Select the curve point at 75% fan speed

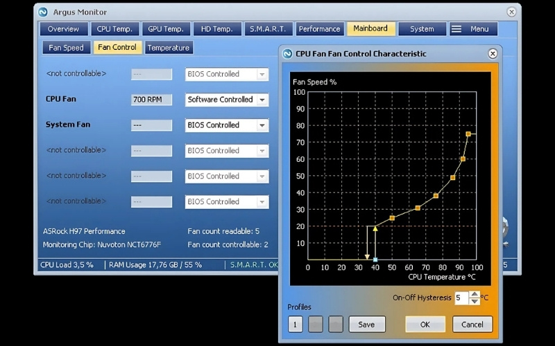468,134
